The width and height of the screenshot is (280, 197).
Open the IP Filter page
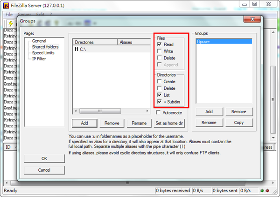(39, 59)
